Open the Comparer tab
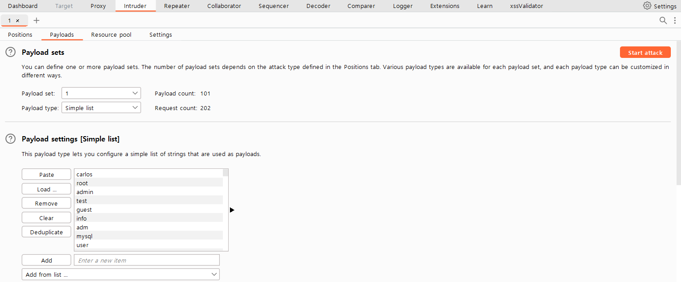681x282 pixels. (361, 6)
